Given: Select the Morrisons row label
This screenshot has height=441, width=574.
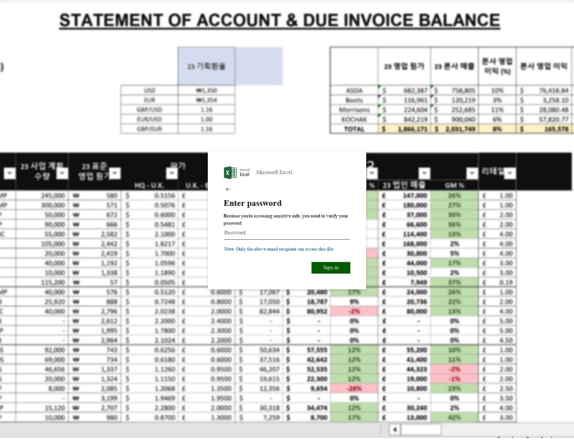Looking at the screenshot, I should (354, 110).
